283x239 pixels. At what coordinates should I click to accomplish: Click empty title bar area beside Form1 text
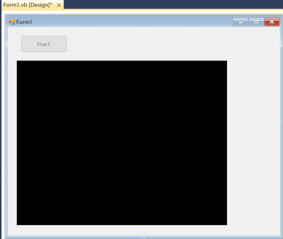pyautogui.click(x=130, y=22)
